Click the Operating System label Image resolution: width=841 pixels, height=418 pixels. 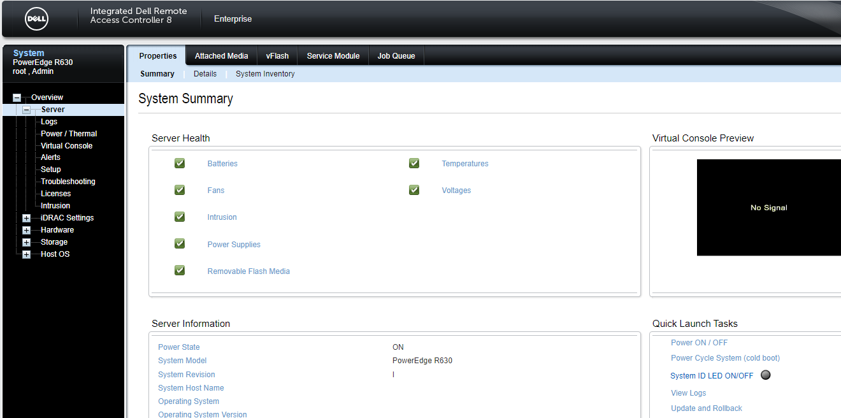(x=189, y=401)
